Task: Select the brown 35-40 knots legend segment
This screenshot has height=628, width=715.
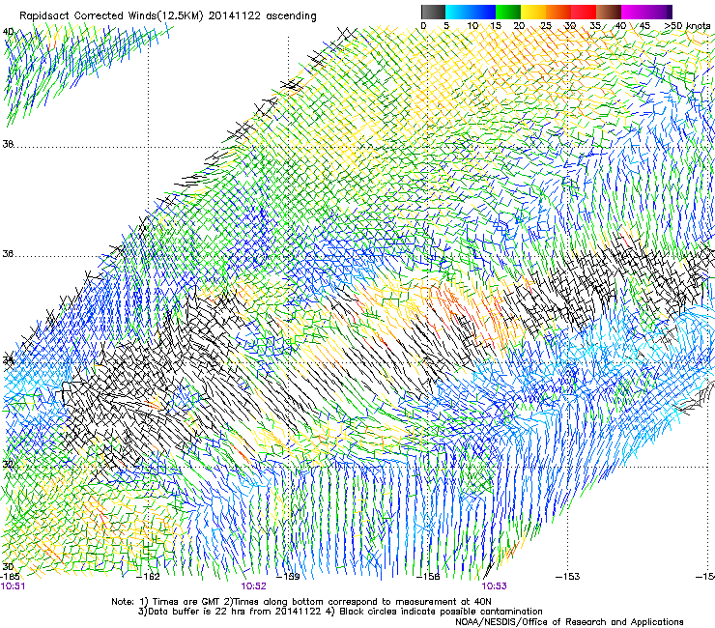Action: point(609,12)
